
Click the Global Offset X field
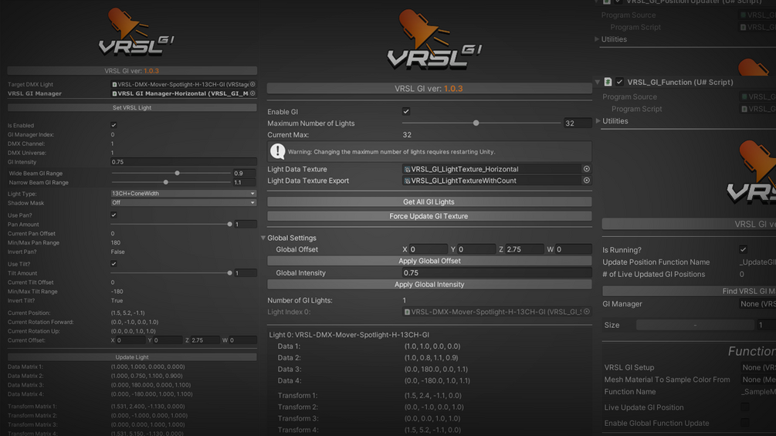(x=428, y=249)
